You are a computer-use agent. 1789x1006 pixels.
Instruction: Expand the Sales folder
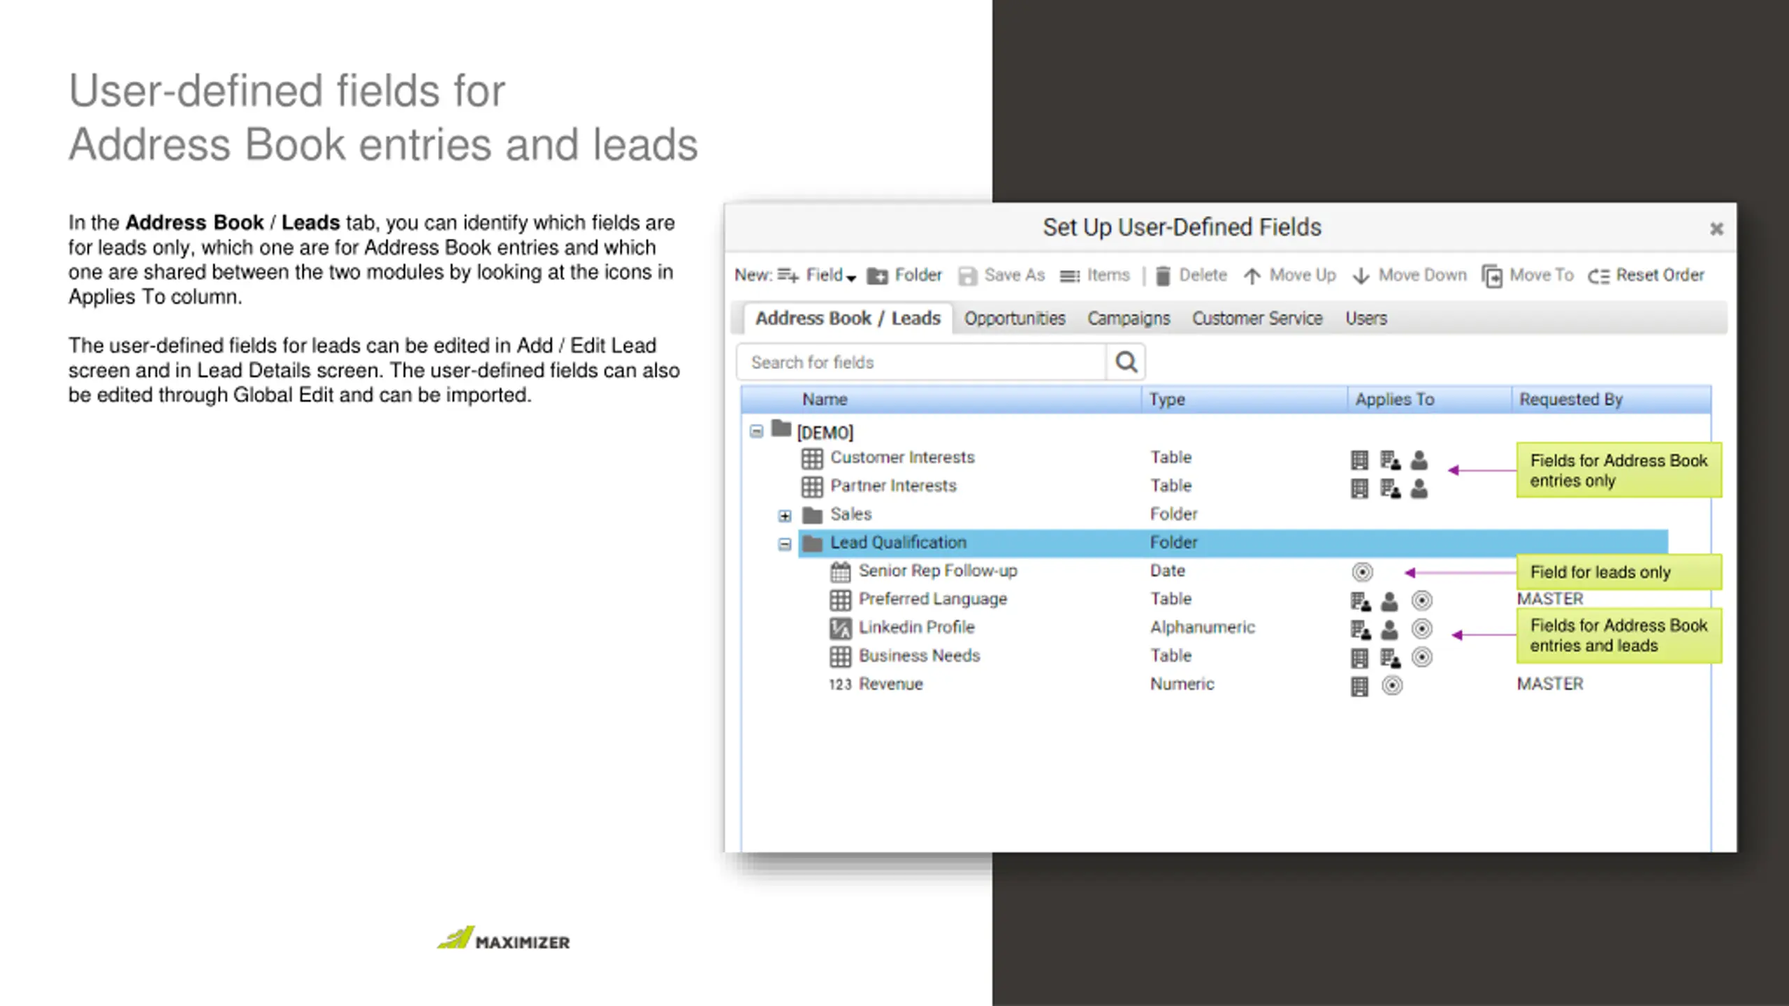[785, 516]
